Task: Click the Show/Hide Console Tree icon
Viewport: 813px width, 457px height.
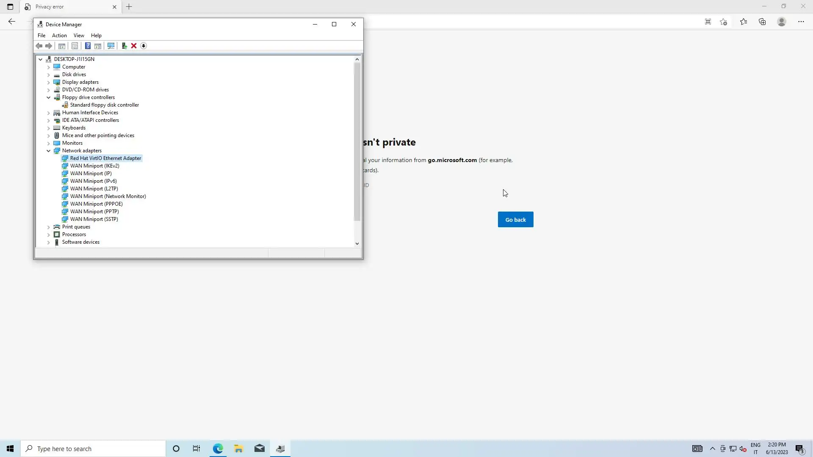Action: point(62,46)
